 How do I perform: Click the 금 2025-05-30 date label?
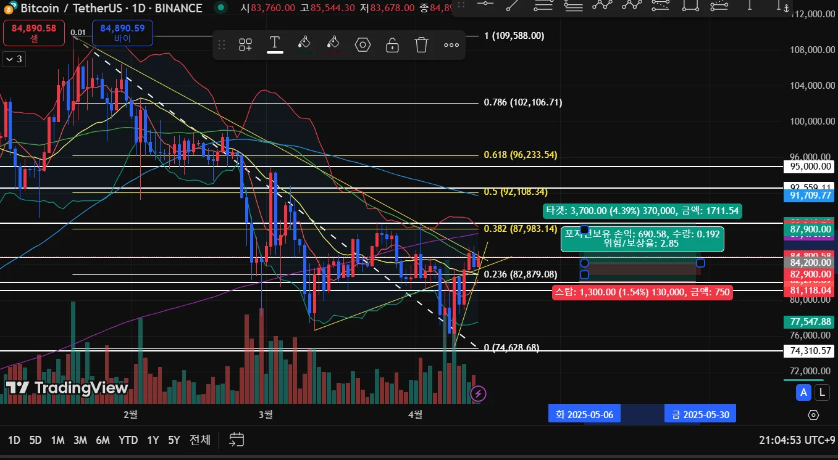pos(700,414)
